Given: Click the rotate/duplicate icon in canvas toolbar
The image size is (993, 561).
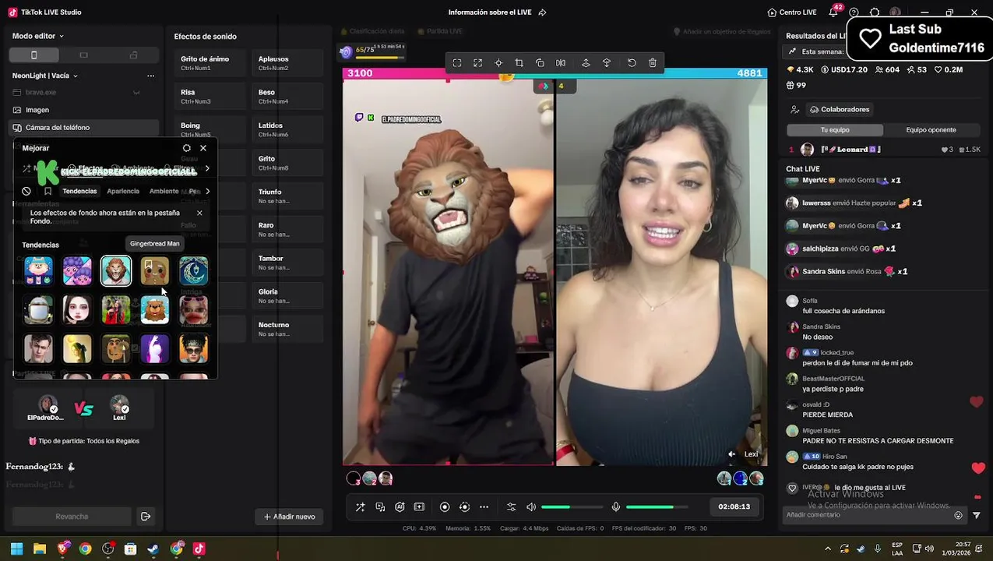Looking at the screenshot, I should point(540,63).
